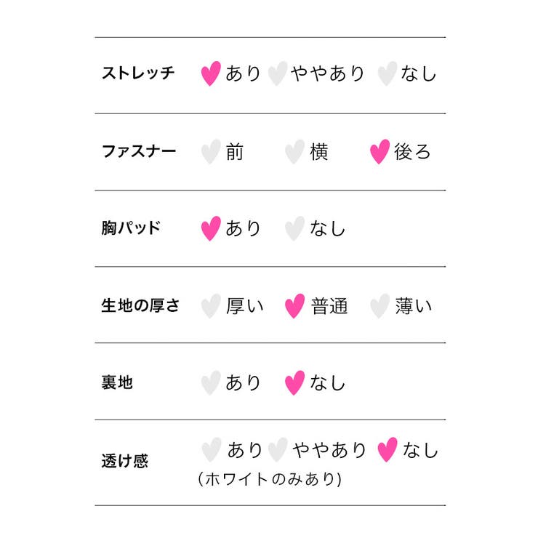The height and width of the screenshot is (538, 538).
Task: Click the pink heart for 胸パッド あり
Action: click(210, 228)
